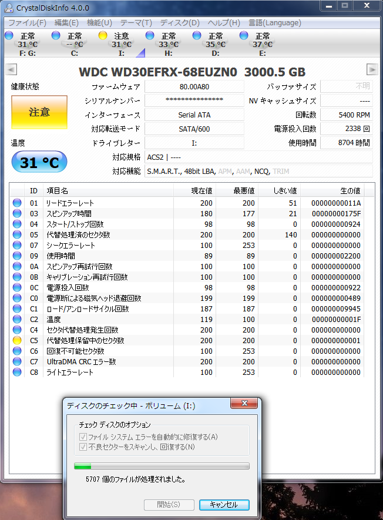Click the 最悪値 column header
Screen dimensions: 383x520
coord(237,191)
